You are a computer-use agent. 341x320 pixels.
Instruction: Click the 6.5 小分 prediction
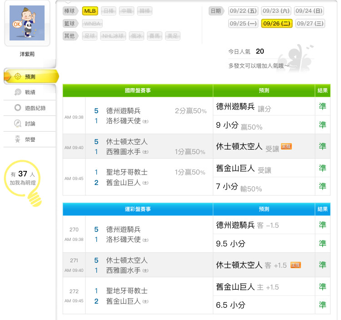[x=231, y=305]
